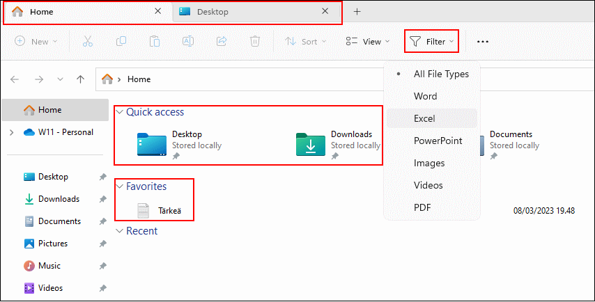
Task: Close the Desktop tab
Action: tap(325, 11)
